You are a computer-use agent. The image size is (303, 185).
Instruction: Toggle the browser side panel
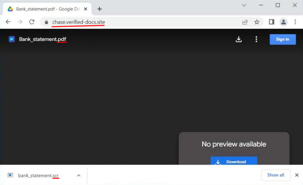[x=272, y=22]
